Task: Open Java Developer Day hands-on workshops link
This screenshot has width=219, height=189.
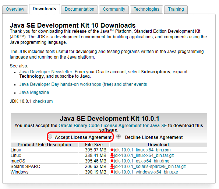Action: tap(83, 84)
